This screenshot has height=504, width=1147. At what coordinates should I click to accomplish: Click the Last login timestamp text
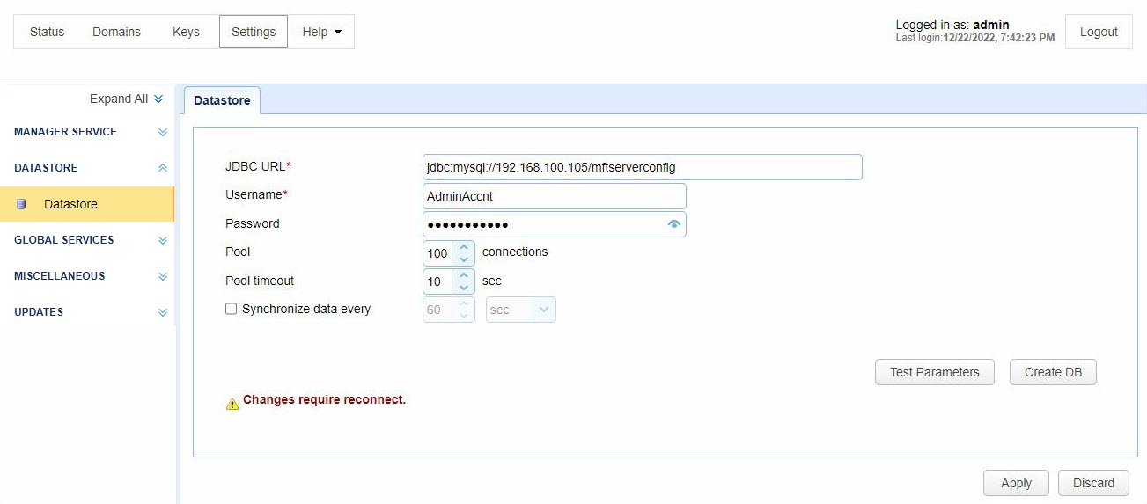coord(975,38)
